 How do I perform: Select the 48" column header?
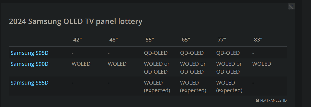[x=113, y=40]
